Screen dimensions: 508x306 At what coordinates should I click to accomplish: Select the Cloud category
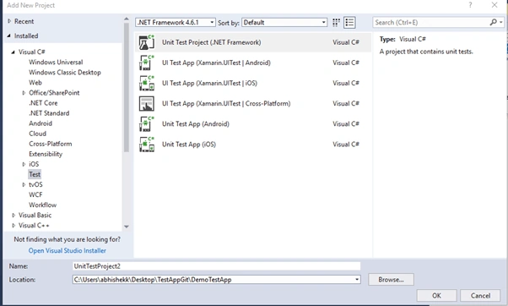pos(38,134)
